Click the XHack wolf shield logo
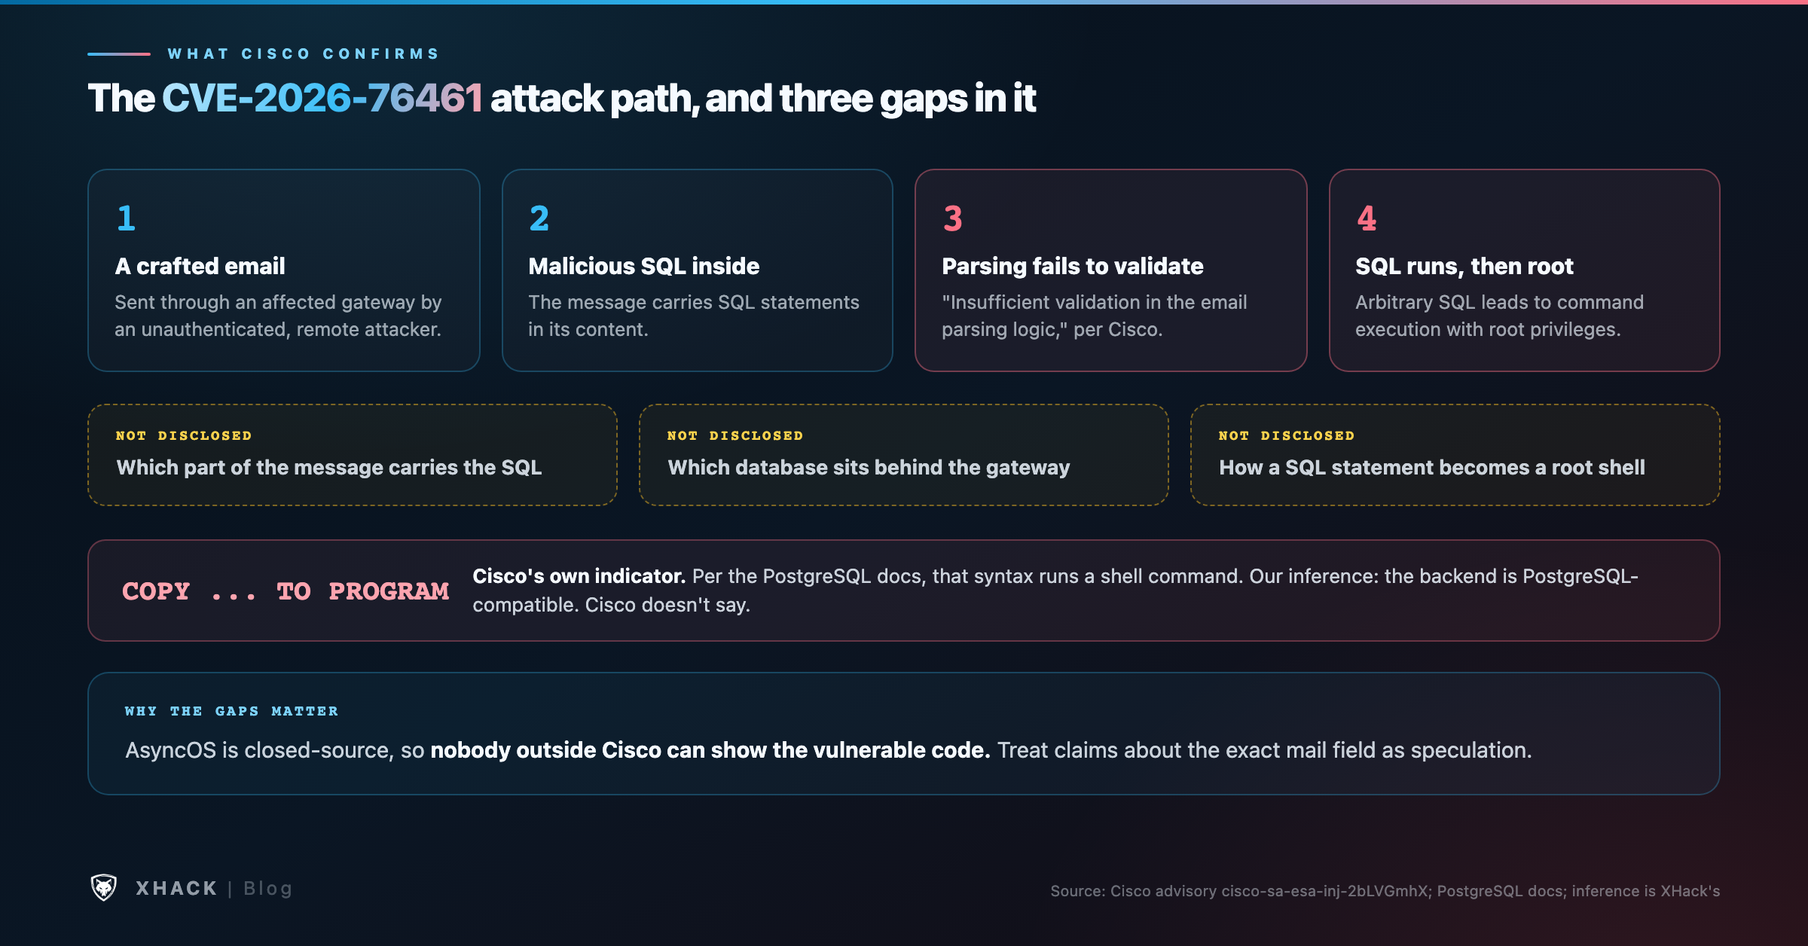This screenshot has width=1808, height=946. pos(104,887)
